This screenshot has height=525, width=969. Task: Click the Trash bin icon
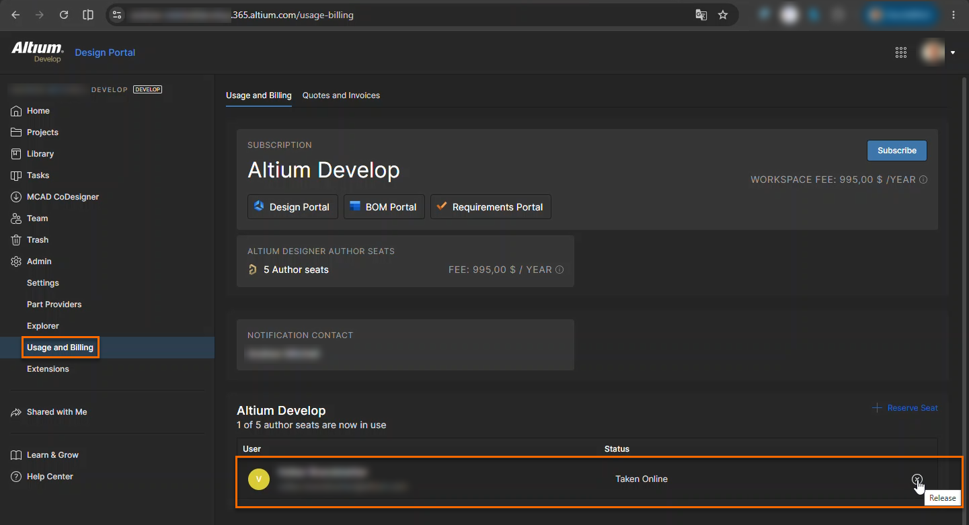tap(16, 240)
